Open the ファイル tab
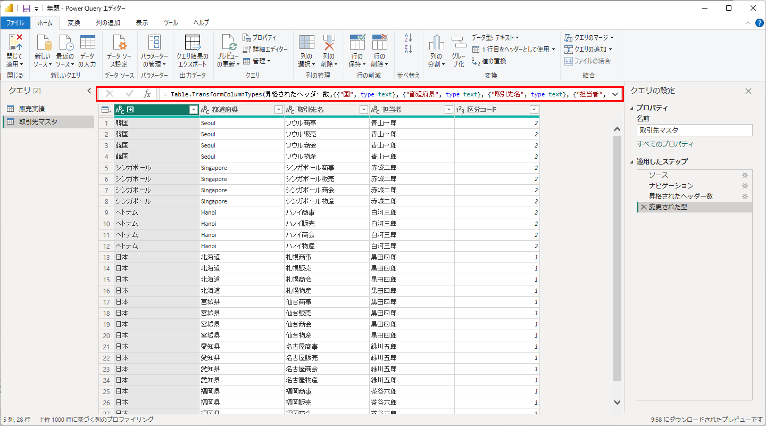The image size is (766, 426). point(15,22)
